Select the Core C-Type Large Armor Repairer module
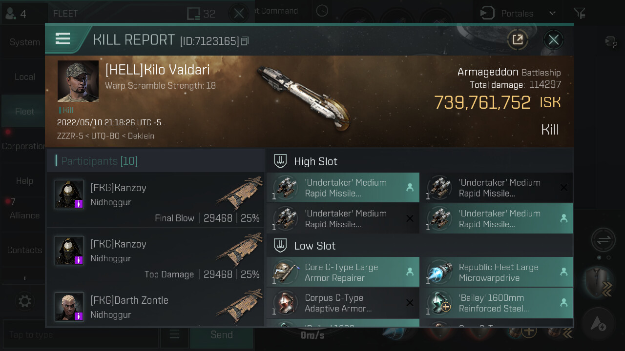Viewport: 625px width, 351px height. tap(343, 272)
